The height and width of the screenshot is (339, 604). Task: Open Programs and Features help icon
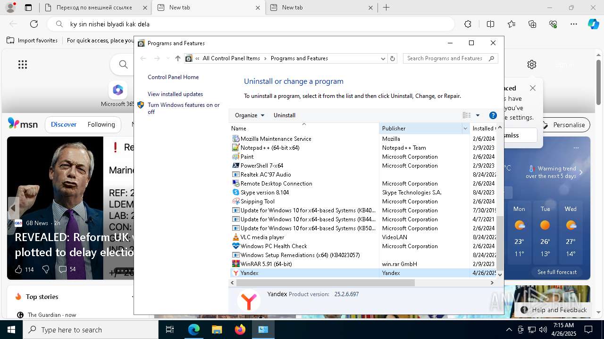[x=493, y=115]
